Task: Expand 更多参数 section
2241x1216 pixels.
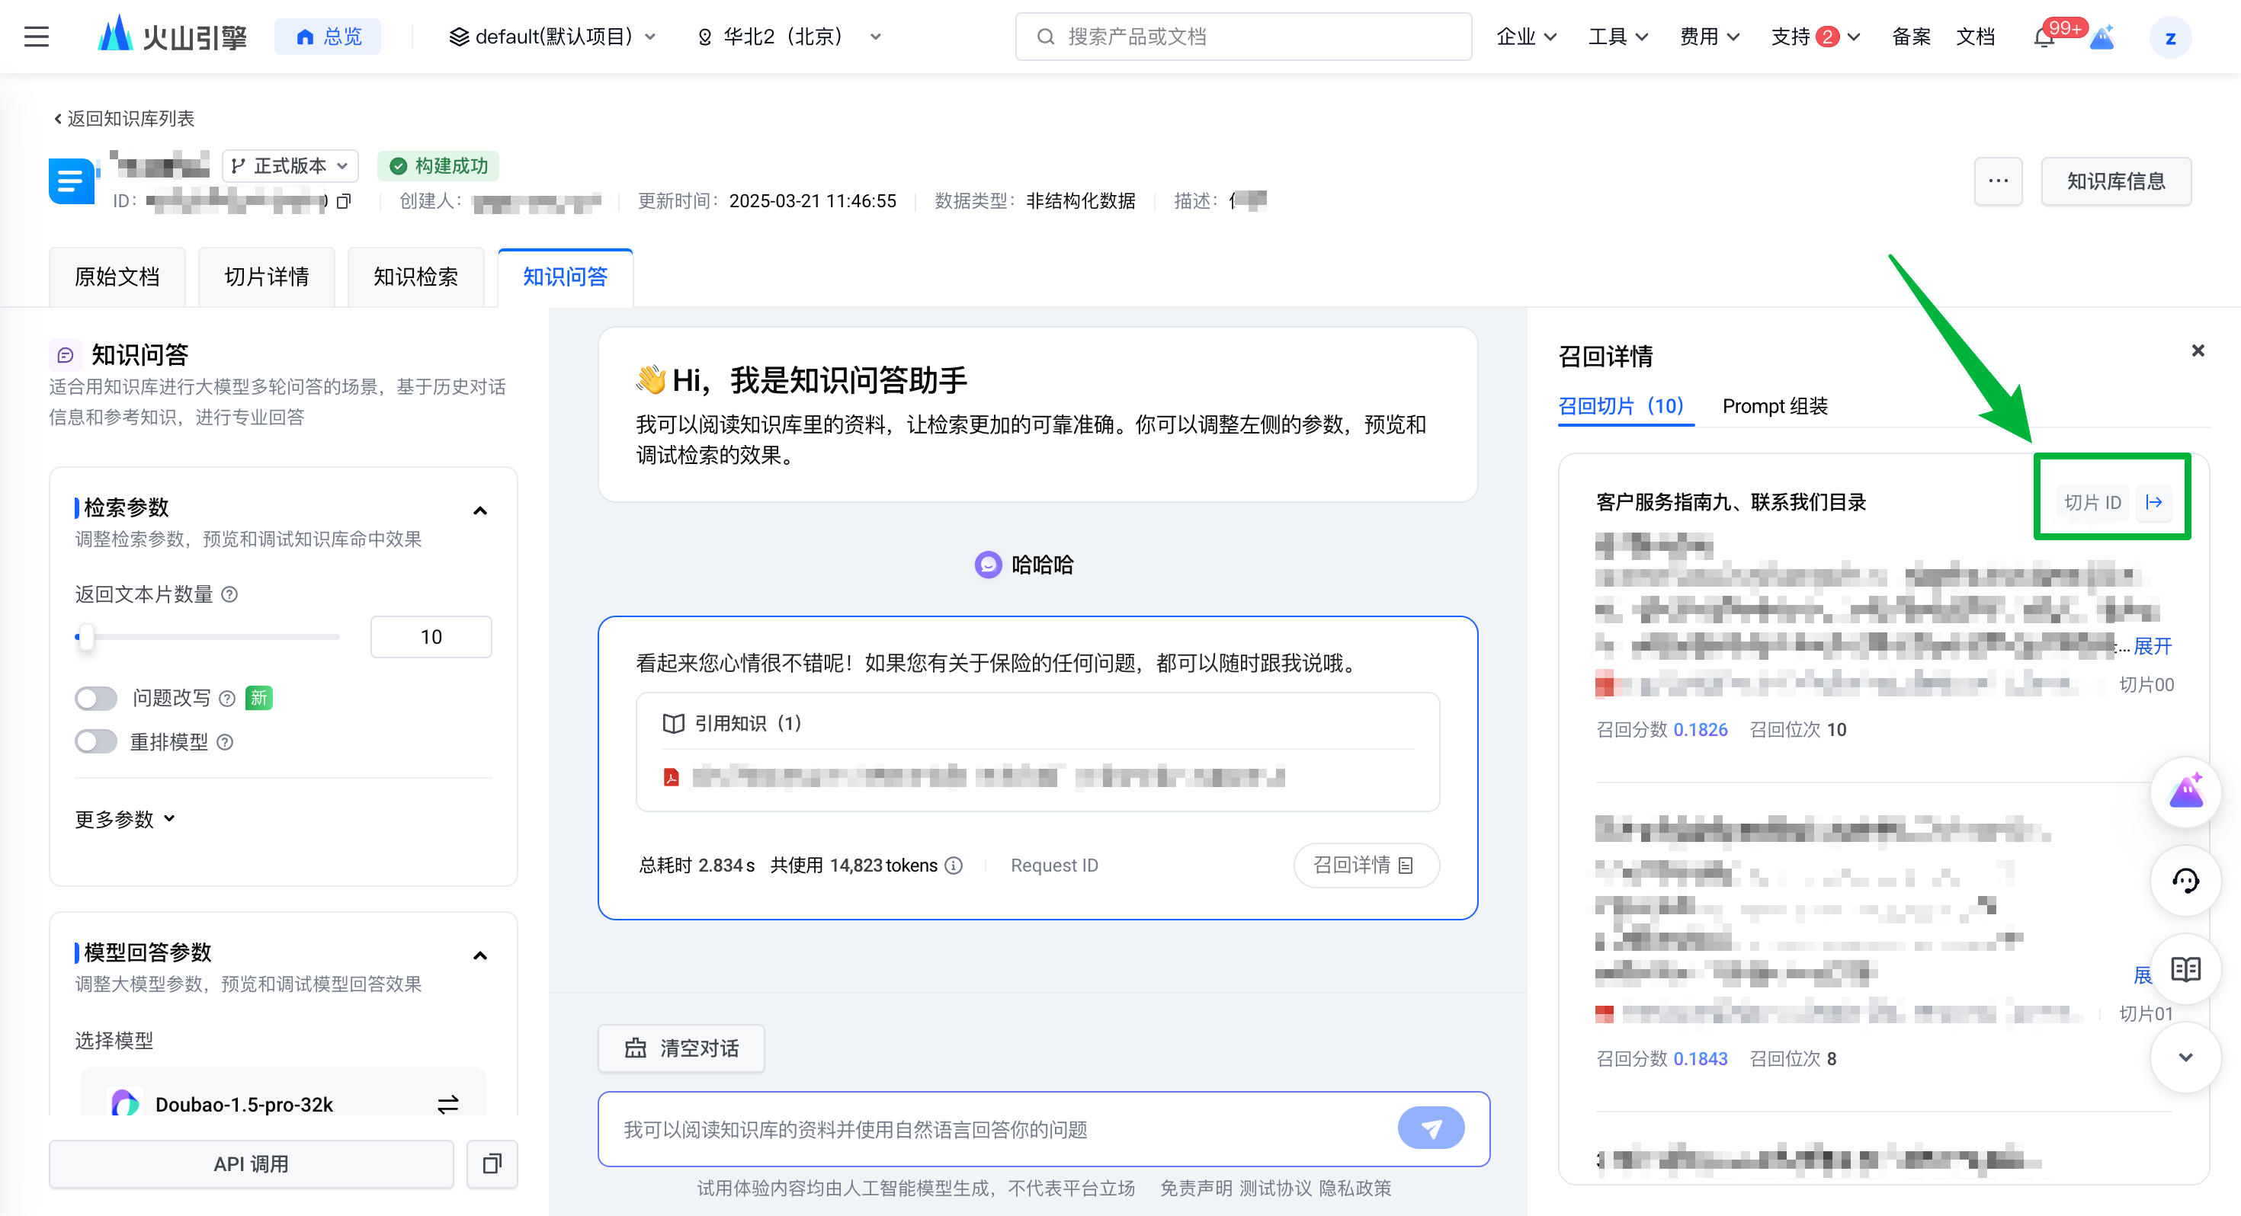Action: 125,819
